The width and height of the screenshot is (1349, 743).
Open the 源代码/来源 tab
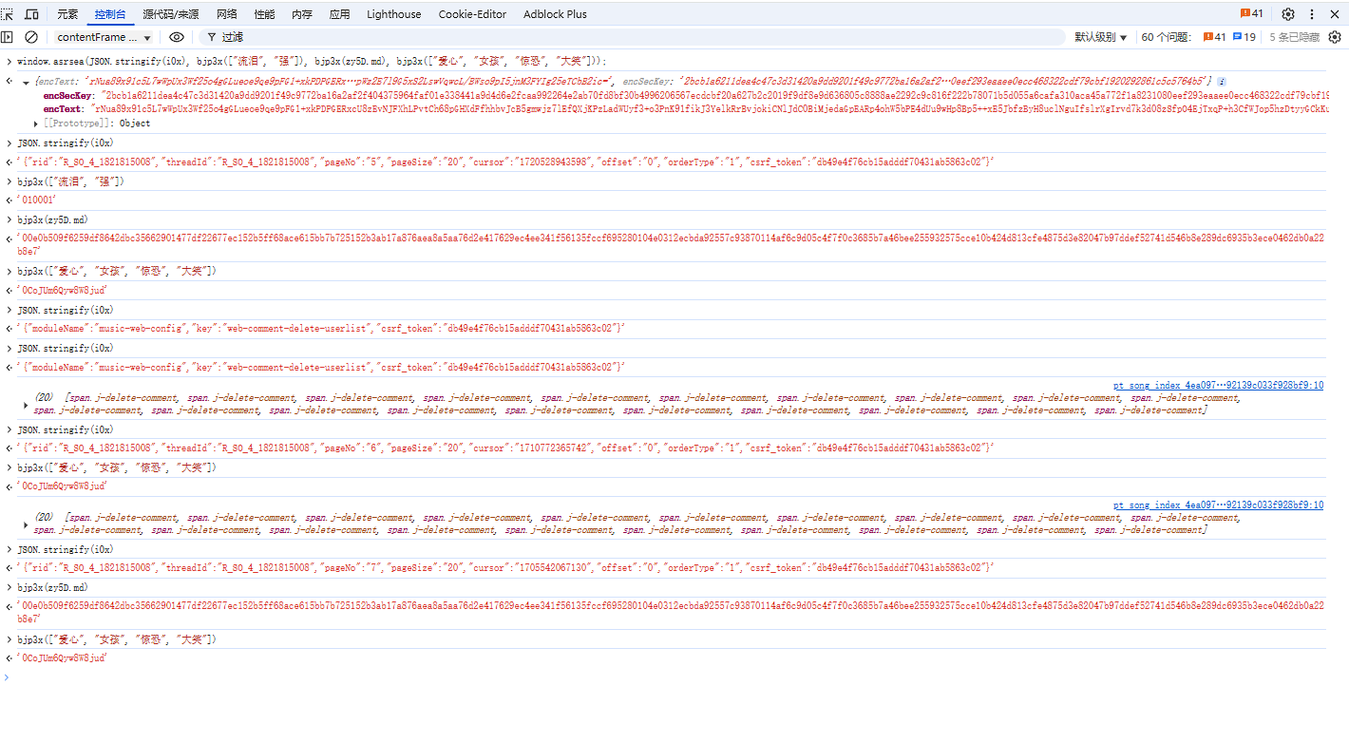171,14
